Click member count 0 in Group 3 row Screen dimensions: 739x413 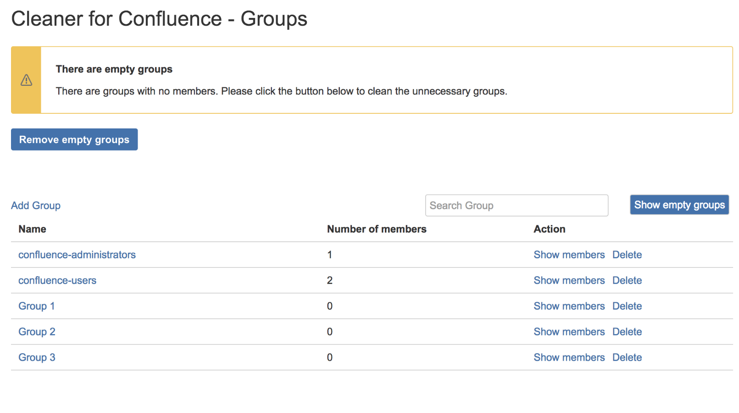329,357
